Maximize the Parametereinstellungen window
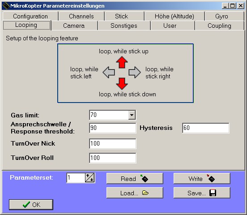 tap(233, 6)
